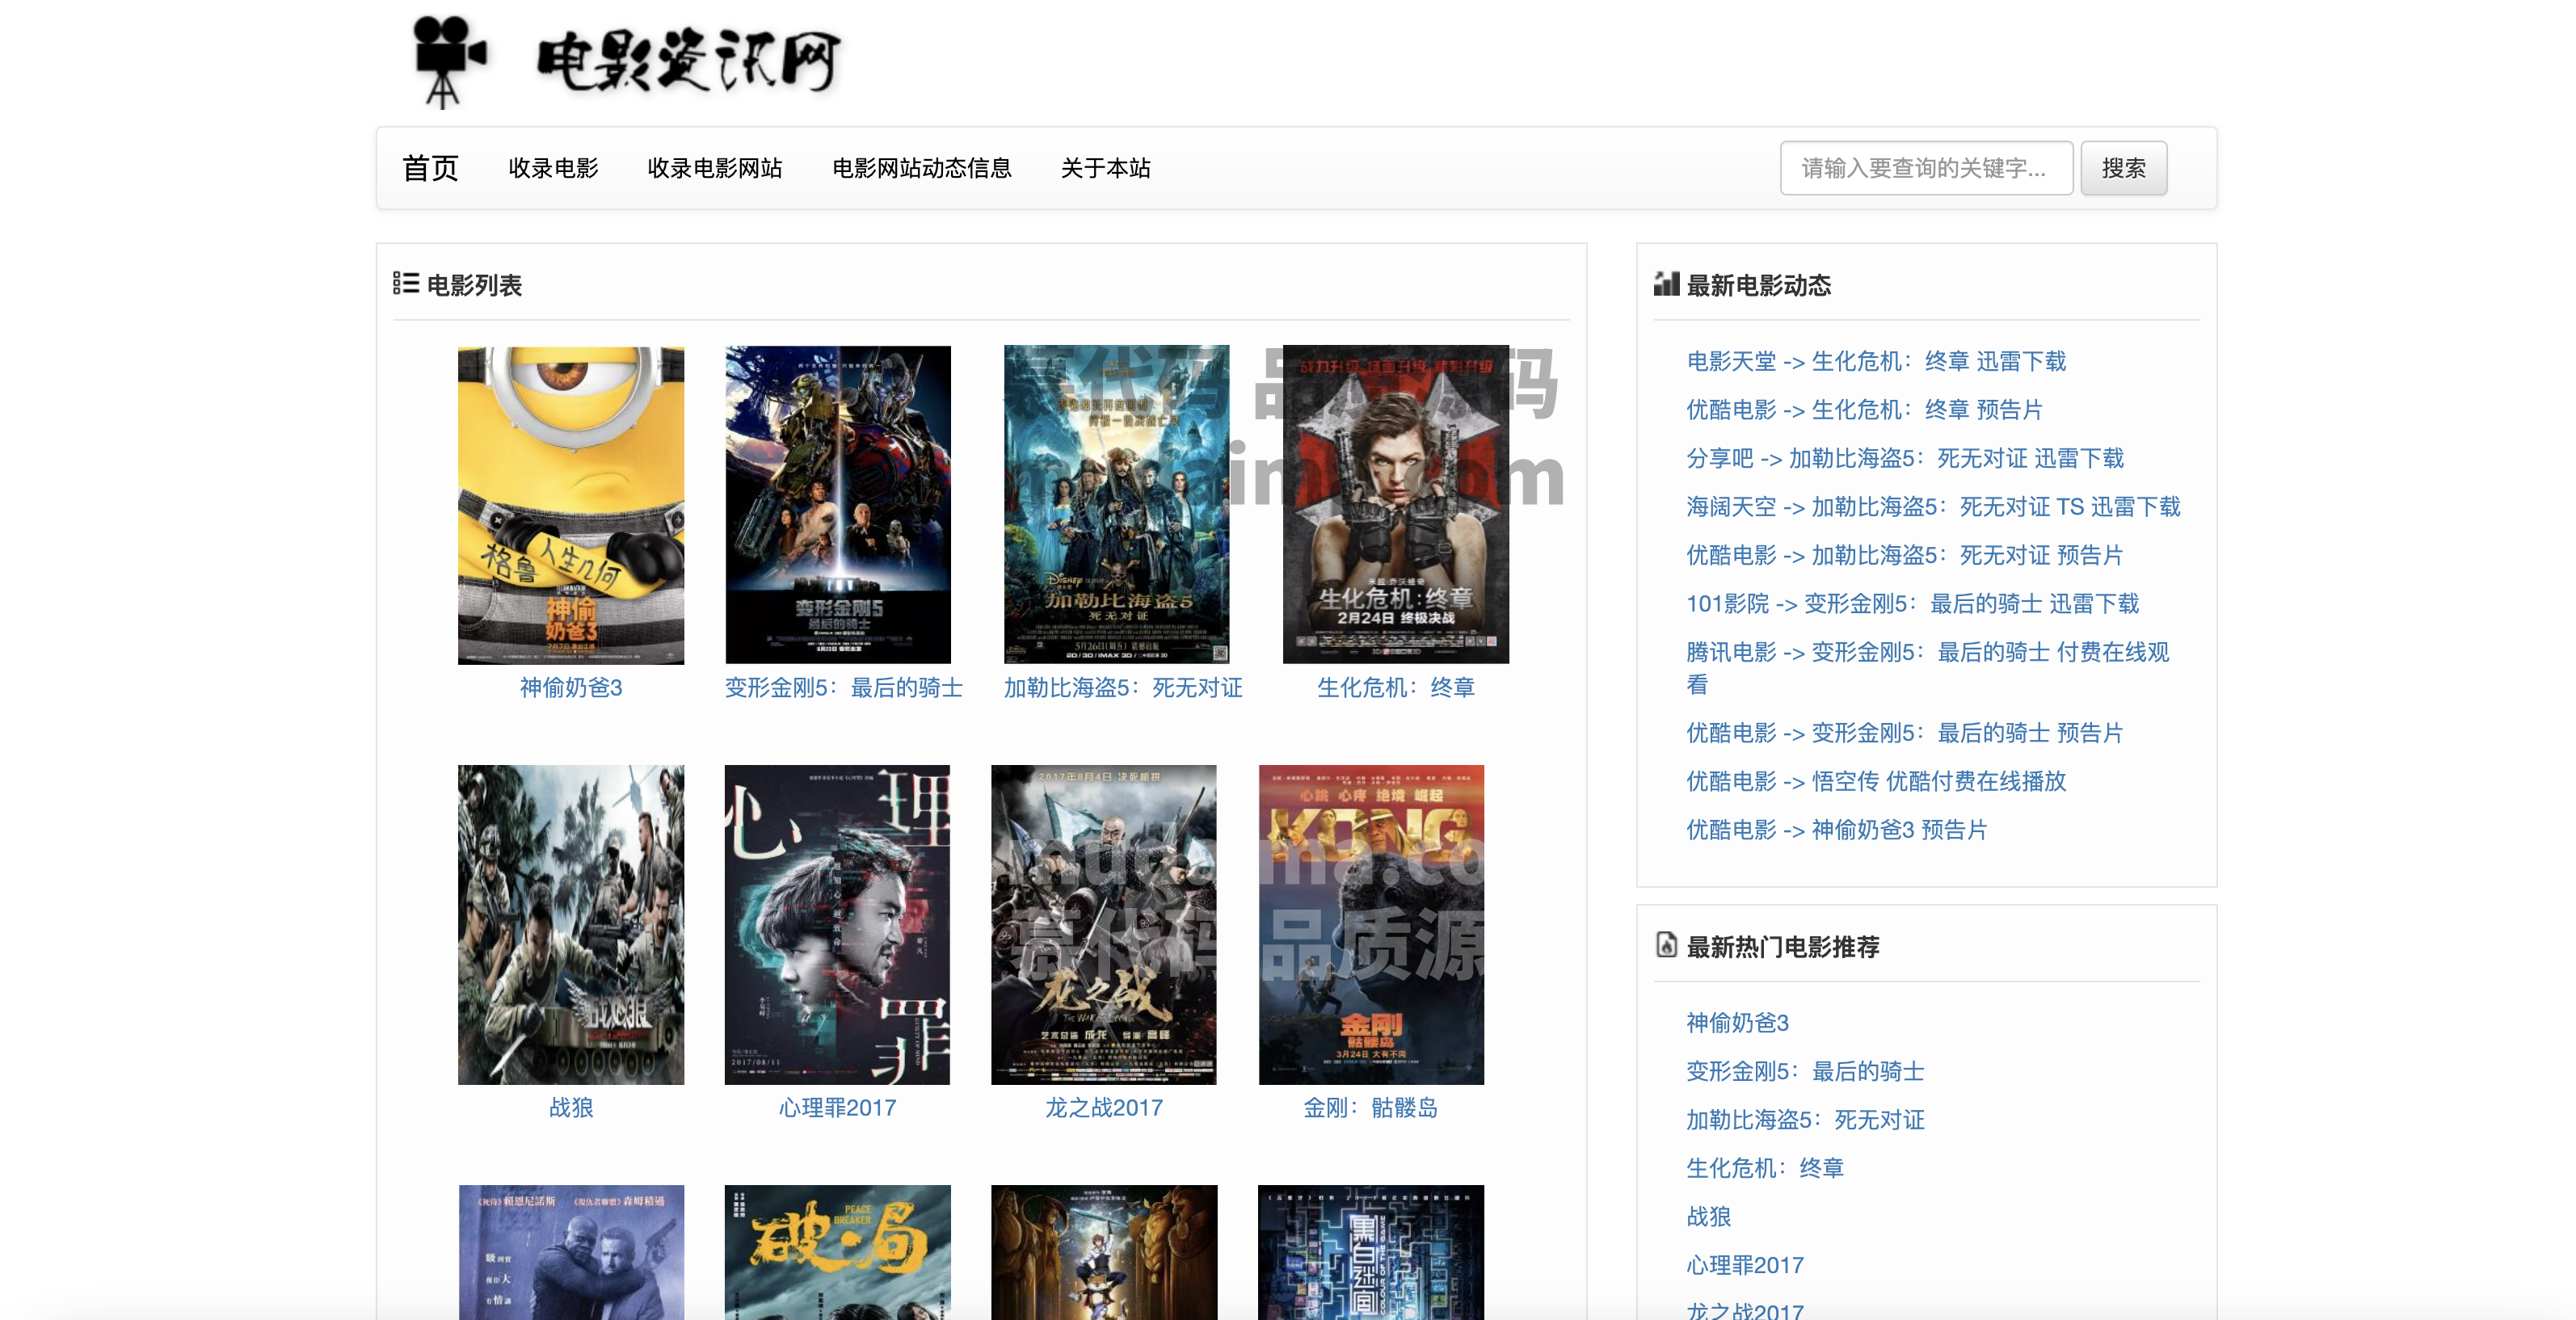Open 关于本站 navigation item
The height and width of the screenshot is (1320, 2576).
point(1106,168)
